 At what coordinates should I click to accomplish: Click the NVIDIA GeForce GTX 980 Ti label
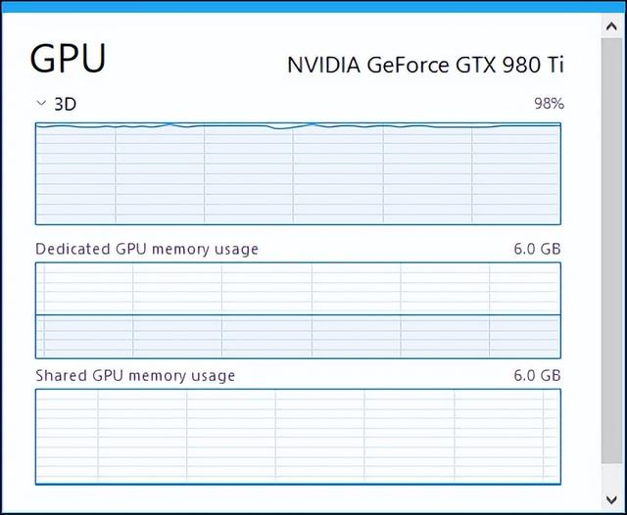(425, 65)
